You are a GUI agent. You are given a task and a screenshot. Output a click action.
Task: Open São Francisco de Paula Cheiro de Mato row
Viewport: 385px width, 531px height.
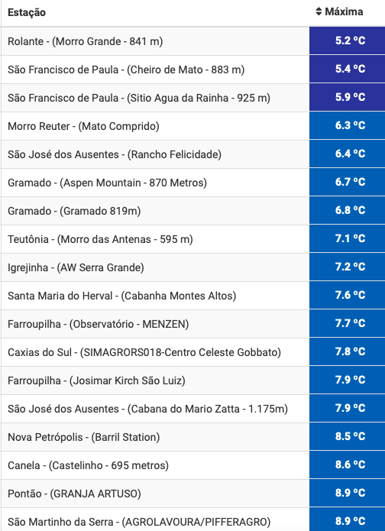193,70
